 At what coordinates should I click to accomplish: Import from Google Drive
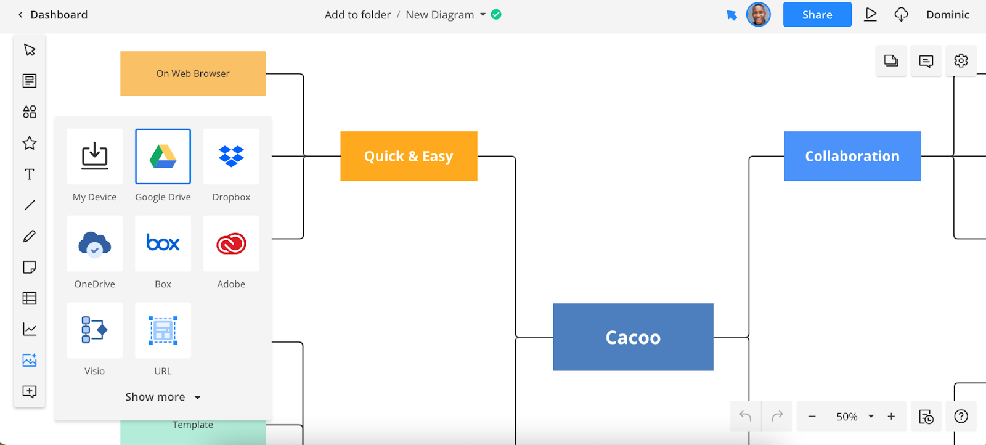163,157
